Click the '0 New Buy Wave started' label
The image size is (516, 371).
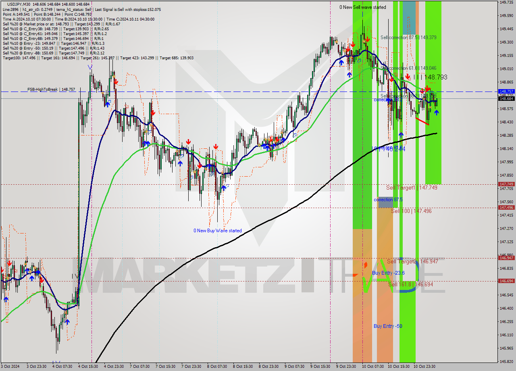click(218, 231)
